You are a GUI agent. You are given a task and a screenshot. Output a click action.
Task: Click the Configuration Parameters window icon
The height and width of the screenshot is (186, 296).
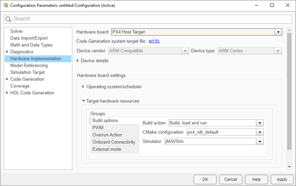[5, 5]
